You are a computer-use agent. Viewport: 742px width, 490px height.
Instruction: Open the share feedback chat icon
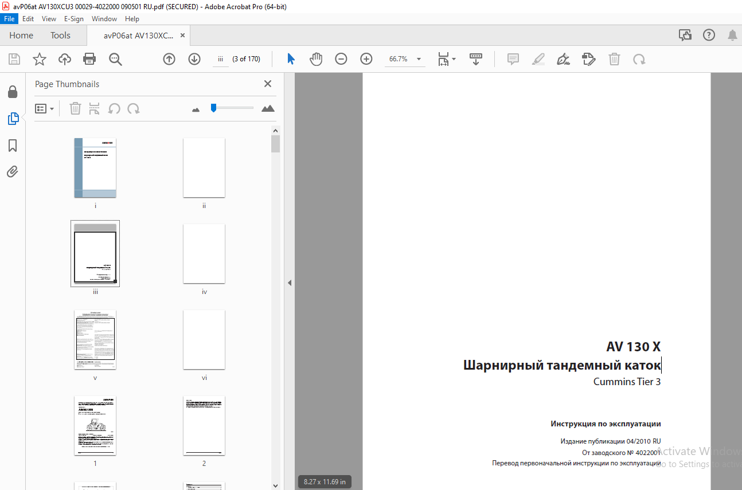(685, 35)
